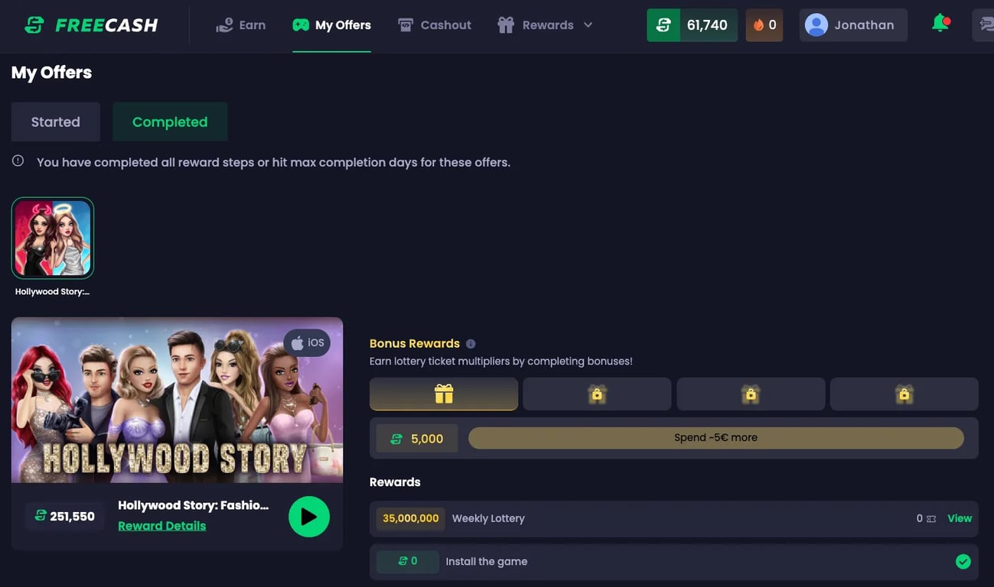Switch to the Started tab
The height and width of the screenshot is (587, 994).
tap(56, 122)
